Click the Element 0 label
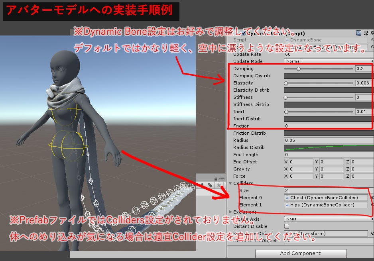Screen dimensions: 374x261 (250, 198)
